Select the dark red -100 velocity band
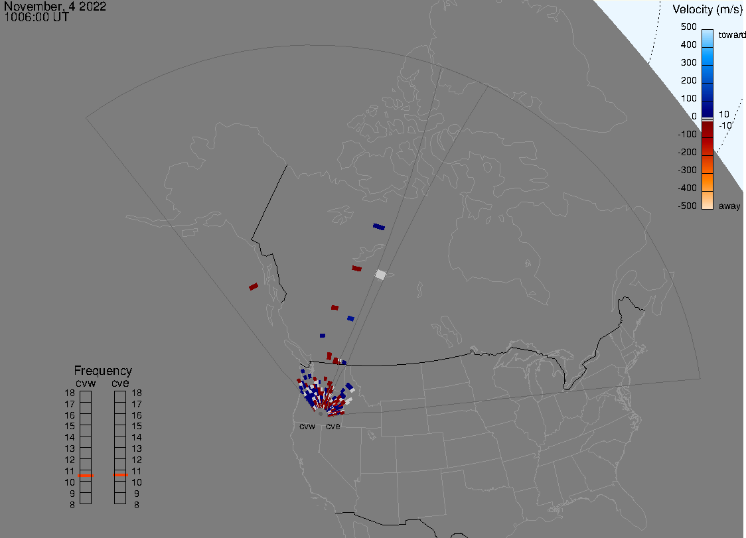 [x=708, y=129]
